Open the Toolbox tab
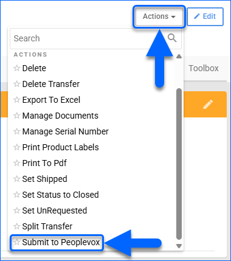Image resolution: width=231 pixels, height=261 pixels. pos(204,68)
